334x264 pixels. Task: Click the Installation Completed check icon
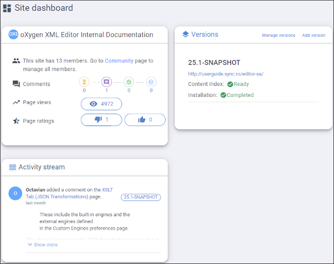[223, 95]
